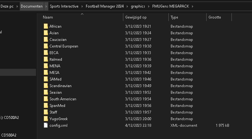The height and width of the screenshot is (139, 252).
Task: Select the Scandinavian folder icon
Action: pyautogui.click(x=46, y=86)
